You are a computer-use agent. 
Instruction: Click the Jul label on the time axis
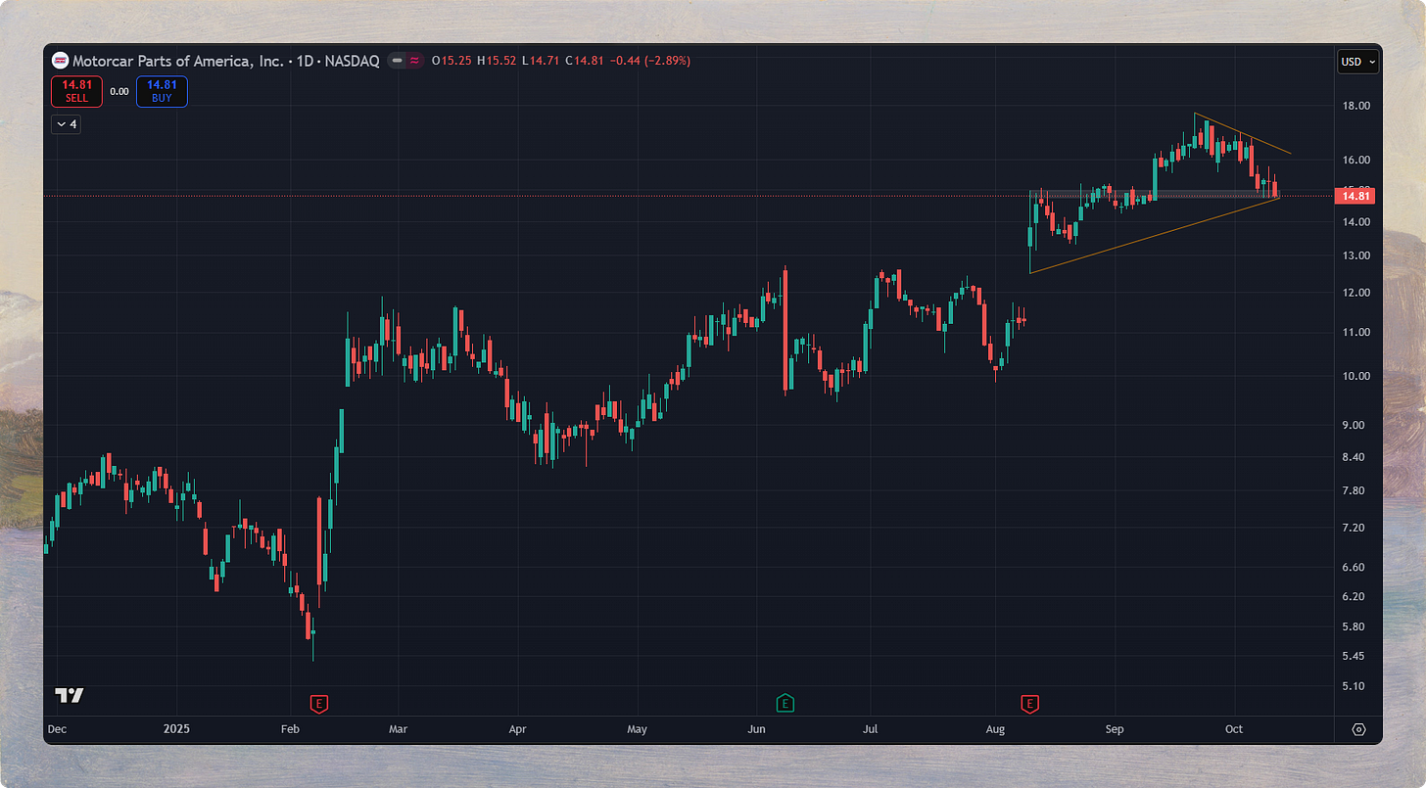coord(872,729)
